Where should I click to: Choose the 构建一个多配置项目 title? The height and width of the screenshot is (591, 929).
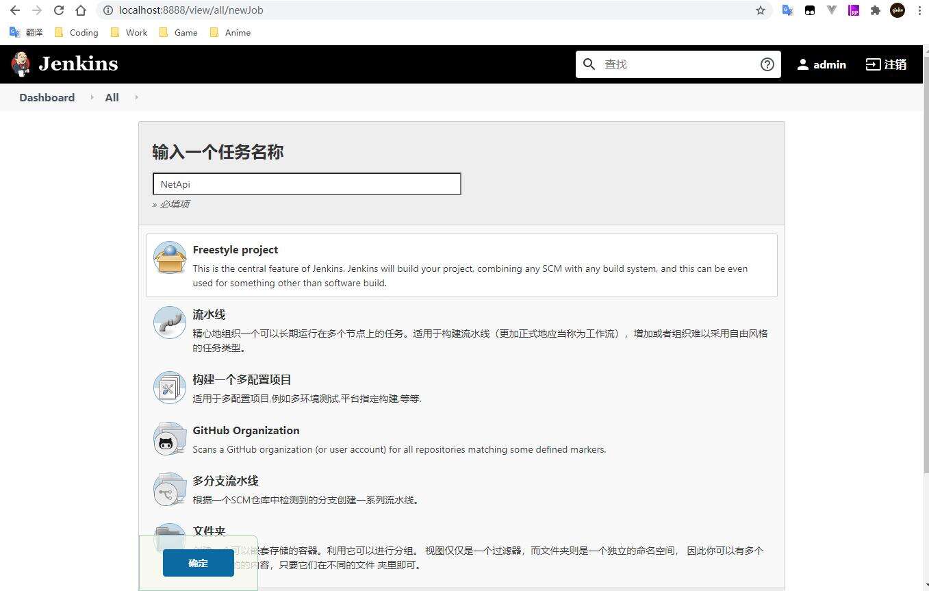point(242,379)
